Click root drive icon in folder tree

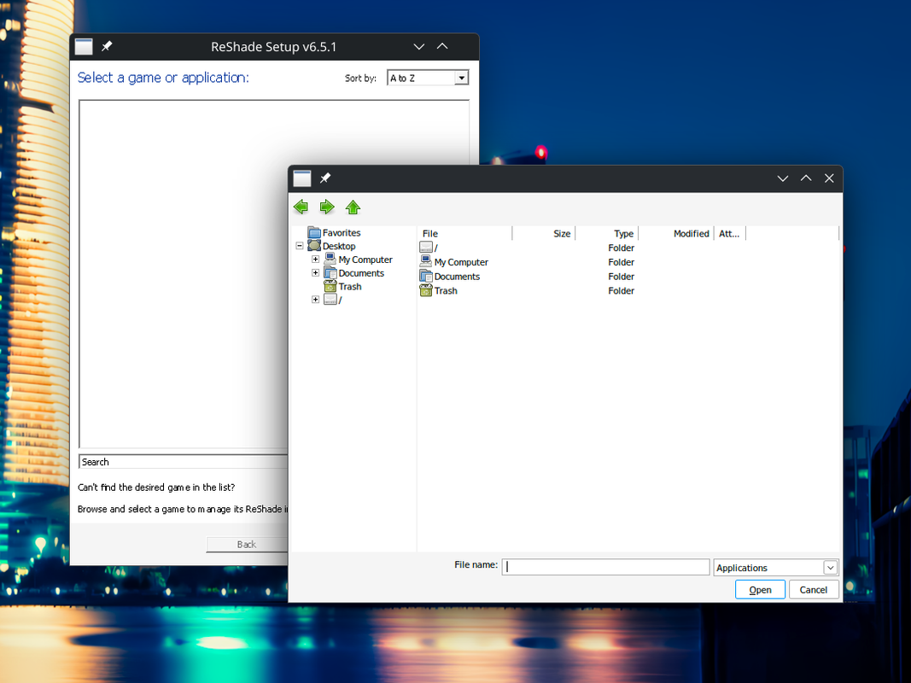coord(330,299)
